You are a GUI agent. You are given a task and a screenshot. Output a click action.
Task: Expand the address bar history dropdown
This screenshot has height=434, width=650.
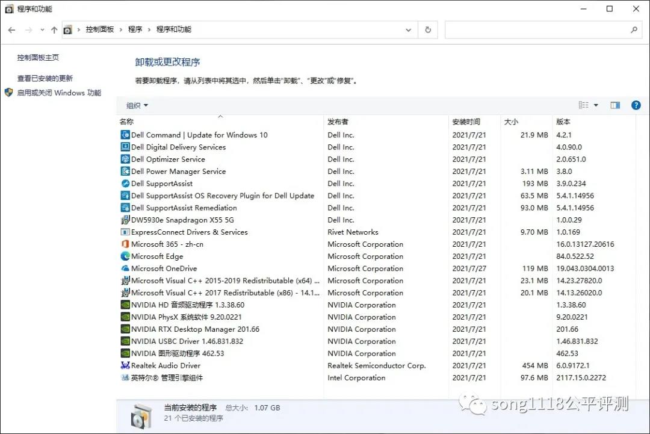(408, 30)
